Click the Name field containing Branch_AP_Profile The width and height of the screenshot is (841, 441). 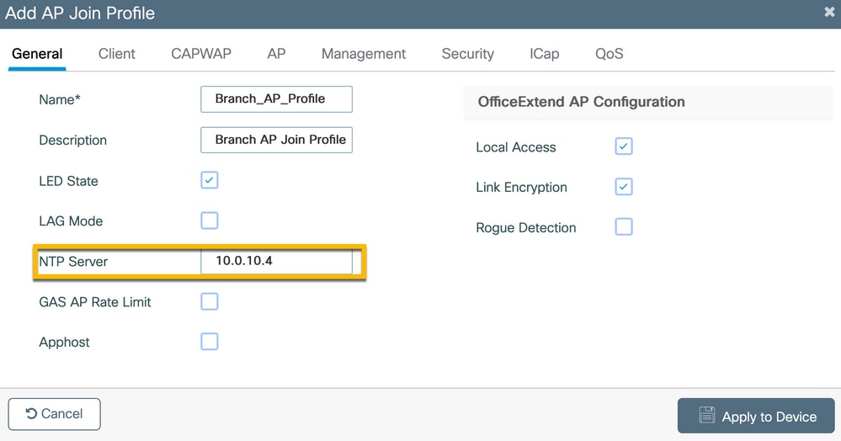[x=276, y=99]
